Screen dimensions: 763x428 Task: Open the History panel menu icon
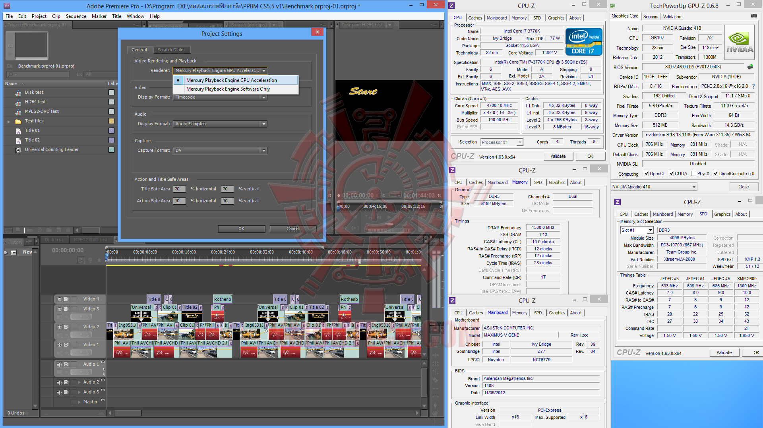coord(29,242)
